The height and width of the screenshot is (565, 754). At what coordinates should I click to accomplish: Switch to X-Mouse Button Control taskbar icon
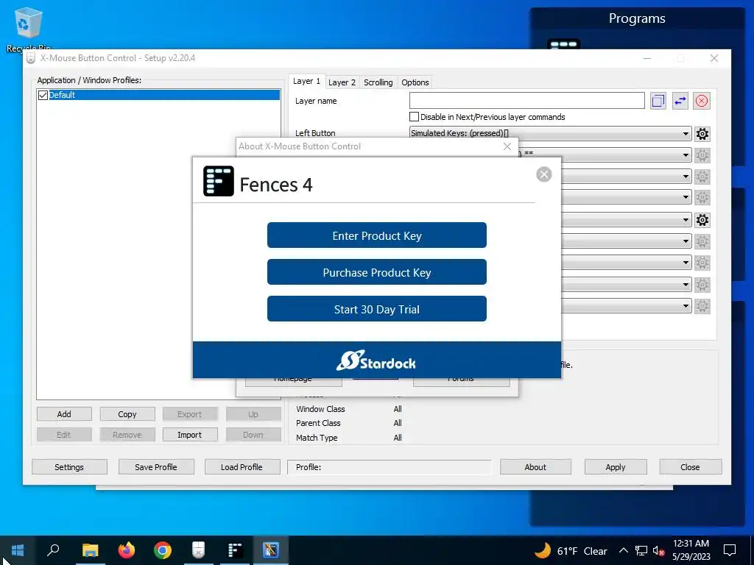(x=199, y=550)
